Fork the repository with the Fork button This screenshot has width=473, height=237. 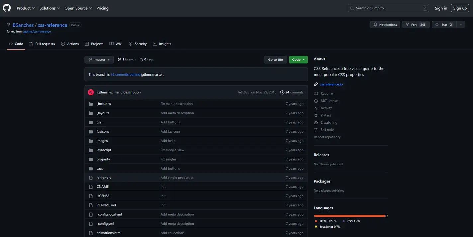[416, 25]
